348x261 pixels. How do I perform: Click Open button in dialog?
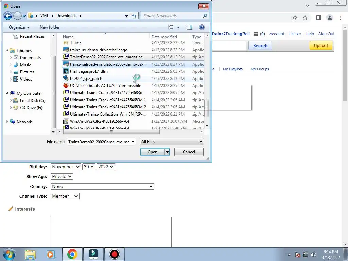[153, 152]
